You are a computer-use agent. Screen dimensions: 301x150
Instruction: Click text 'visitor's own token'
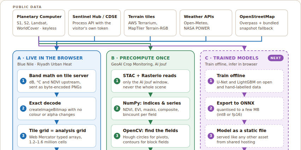pos(90,28)
